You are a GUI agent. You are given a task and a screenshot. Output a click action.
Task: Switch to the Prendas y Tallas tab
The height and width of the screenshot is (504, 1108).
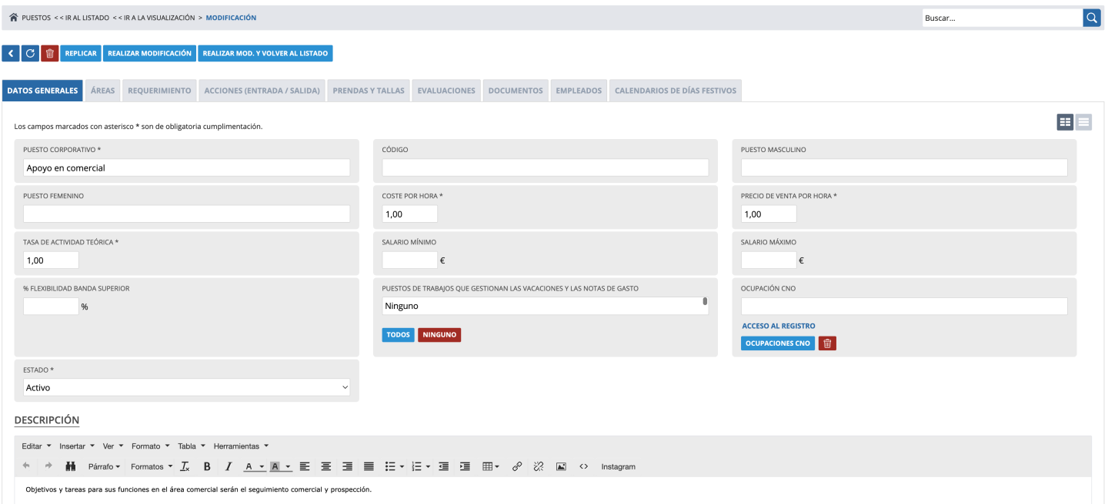tap(369, 91)
